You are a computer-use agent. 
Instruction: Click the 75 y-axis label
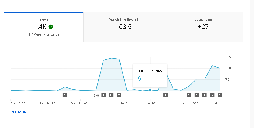click(x=227, y=80)
